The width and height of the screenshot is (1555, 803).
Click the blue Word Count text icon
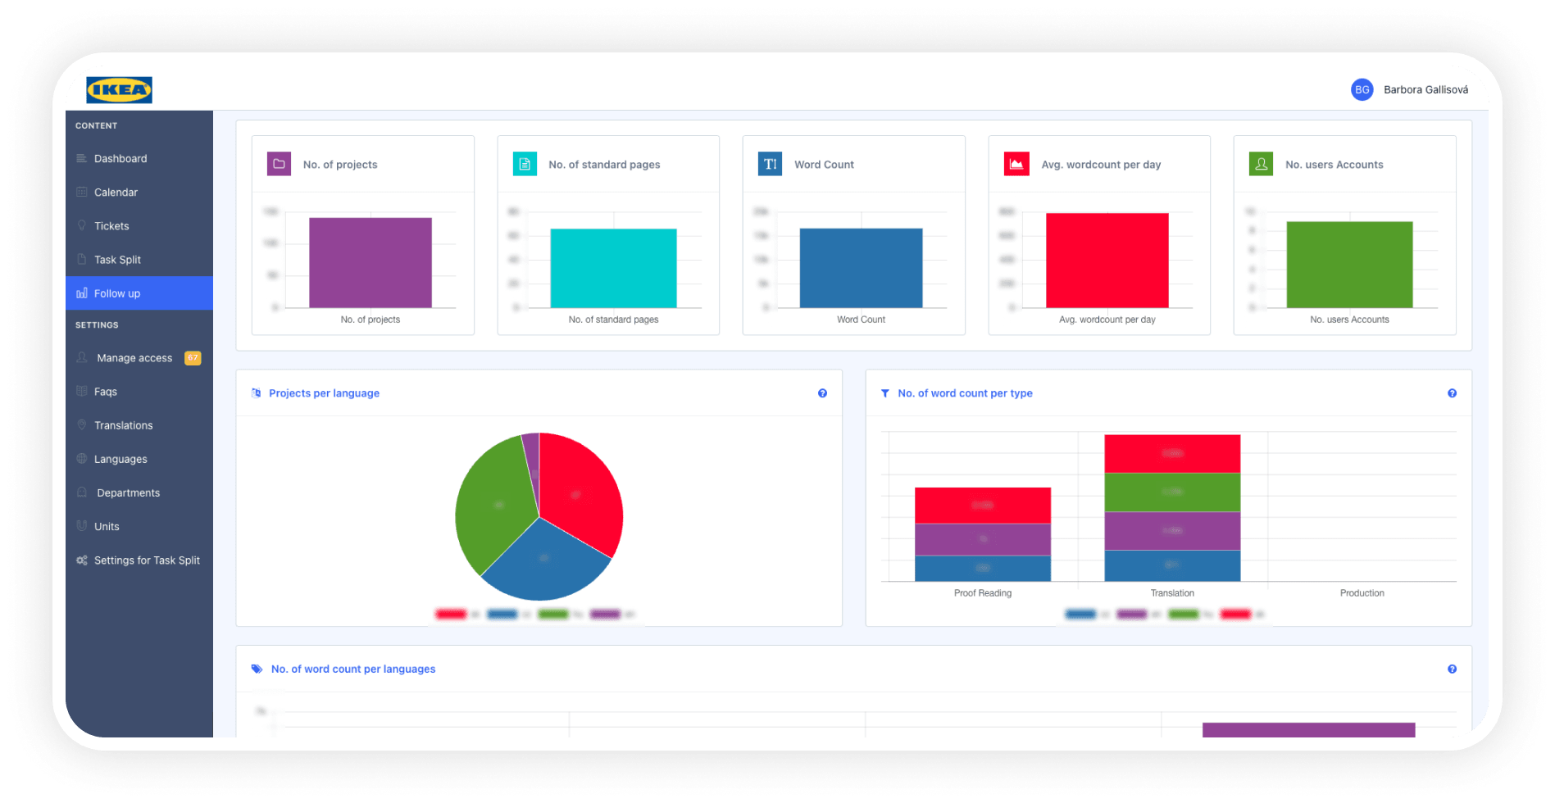coord(770,164)
